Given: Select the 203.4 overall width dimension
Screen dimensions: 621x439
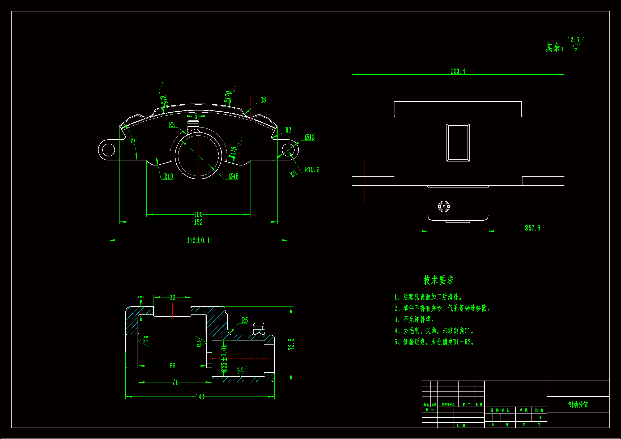Looking at the screenshot, I should click(x=458, y=71).
